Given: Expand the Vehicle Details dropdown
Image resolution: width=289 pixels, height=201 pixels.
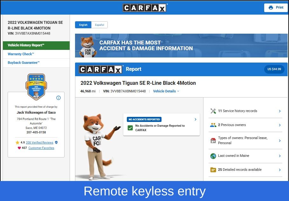Looking at the screenshot, I should (166, 91).
